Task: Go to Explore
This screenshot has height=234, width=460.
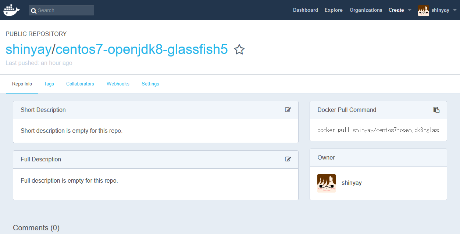Action: (334, 10)
